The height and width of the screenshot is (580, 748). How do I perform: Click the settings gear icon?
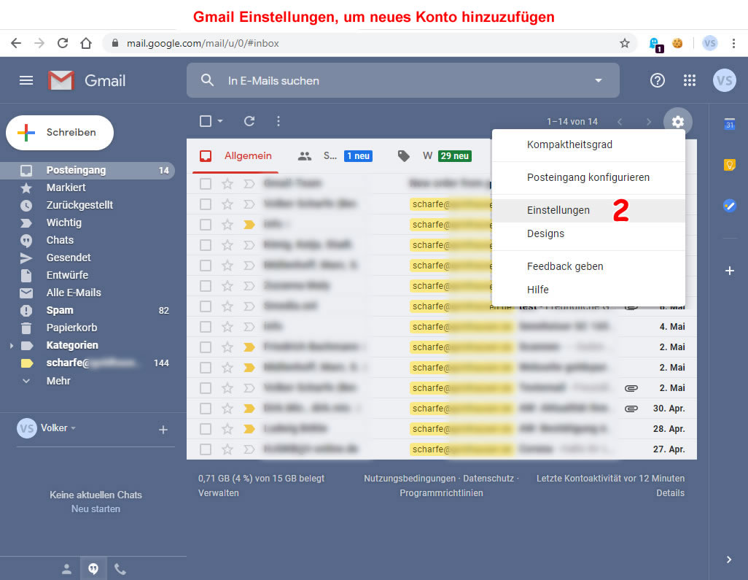[677, 122]
